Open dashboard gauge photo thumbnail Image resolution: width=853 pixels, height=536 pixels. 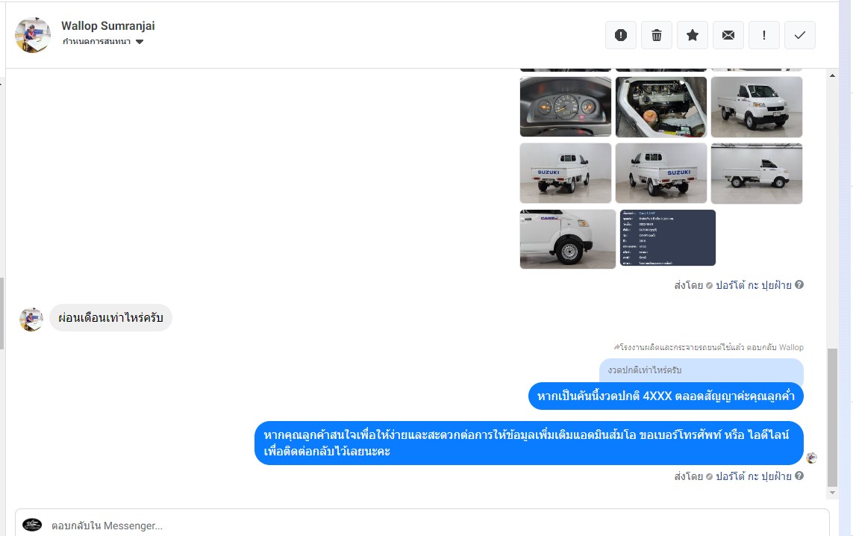[566, 107]
